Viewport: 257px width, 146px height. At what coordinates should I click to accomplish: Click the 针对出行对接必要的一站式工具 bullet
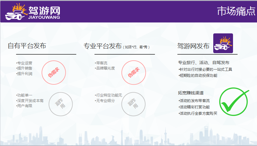coord(205,70)
